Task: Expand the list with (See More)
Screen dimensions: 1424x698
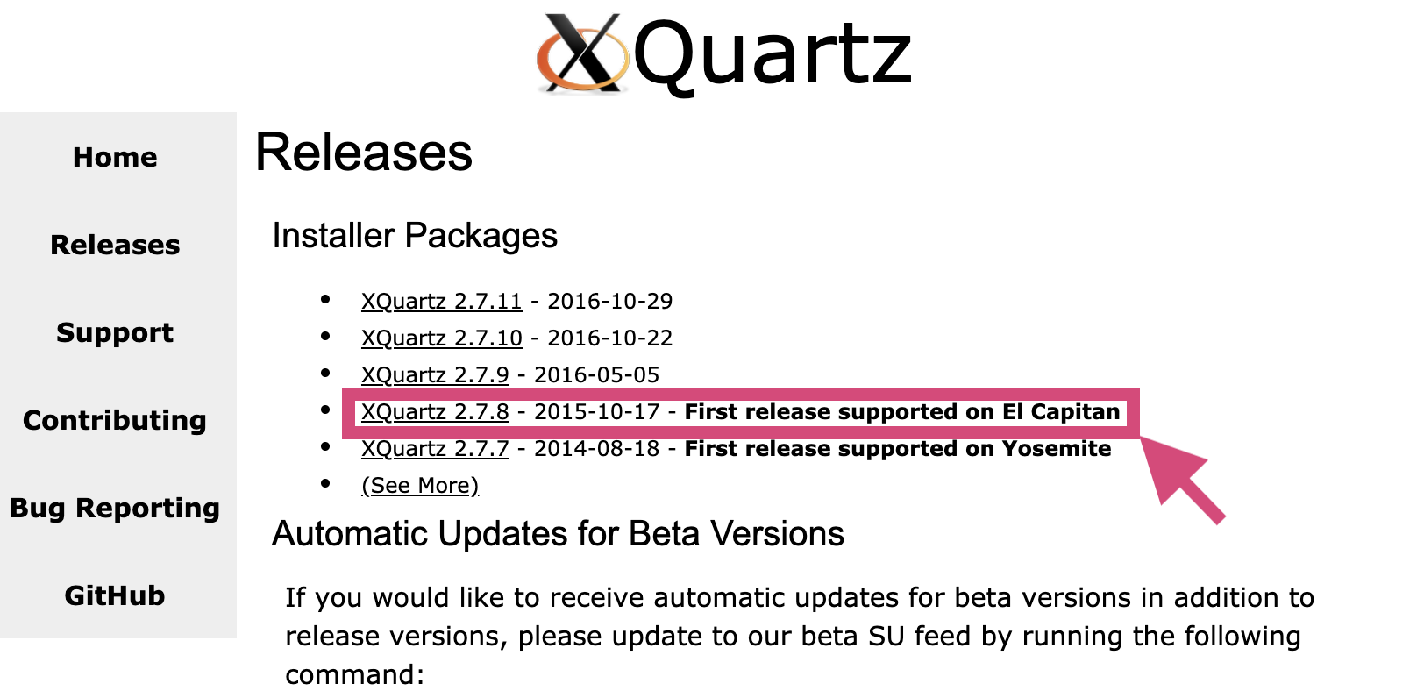Action: (420, 486)
